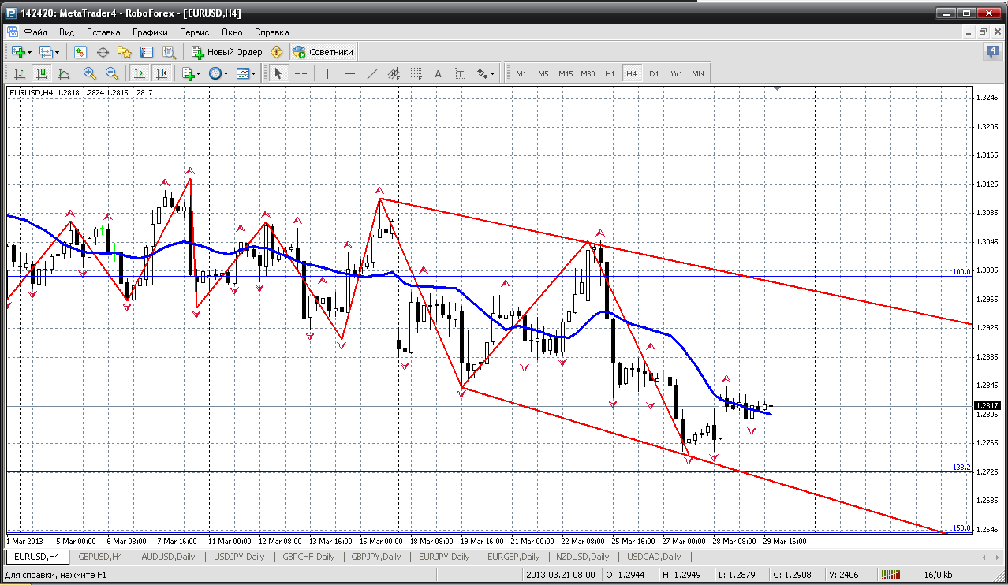Switch to the GBPUSD,H4 chart tab
Image resolution: width=1008 pixels, height=585 pixels.
tap(100, 557)
